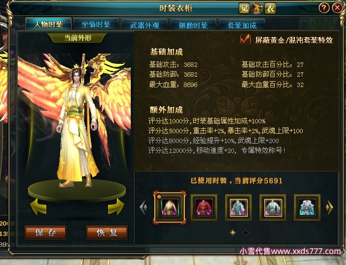Switch to 坐骑时装 tab
The height and width of the screenshot is (265, 346).
point(96,24)
